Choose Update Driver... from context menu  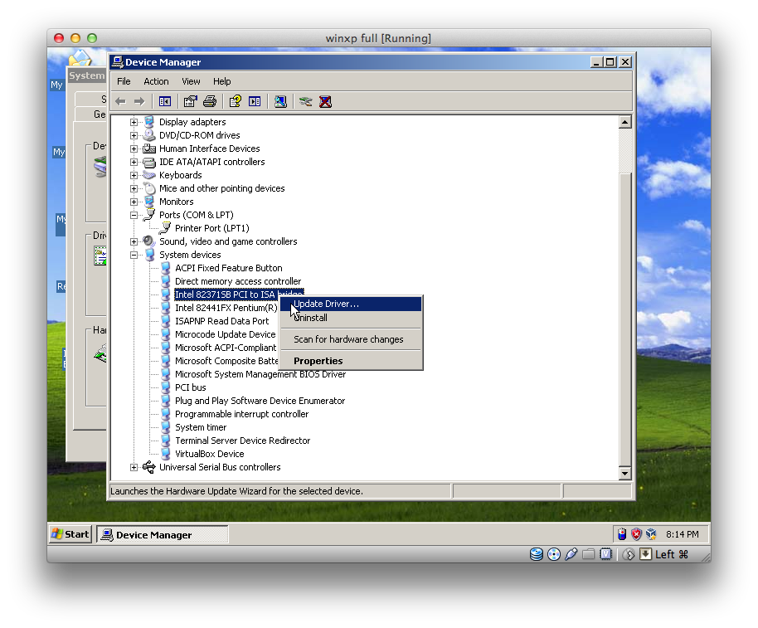coord(351,304)
